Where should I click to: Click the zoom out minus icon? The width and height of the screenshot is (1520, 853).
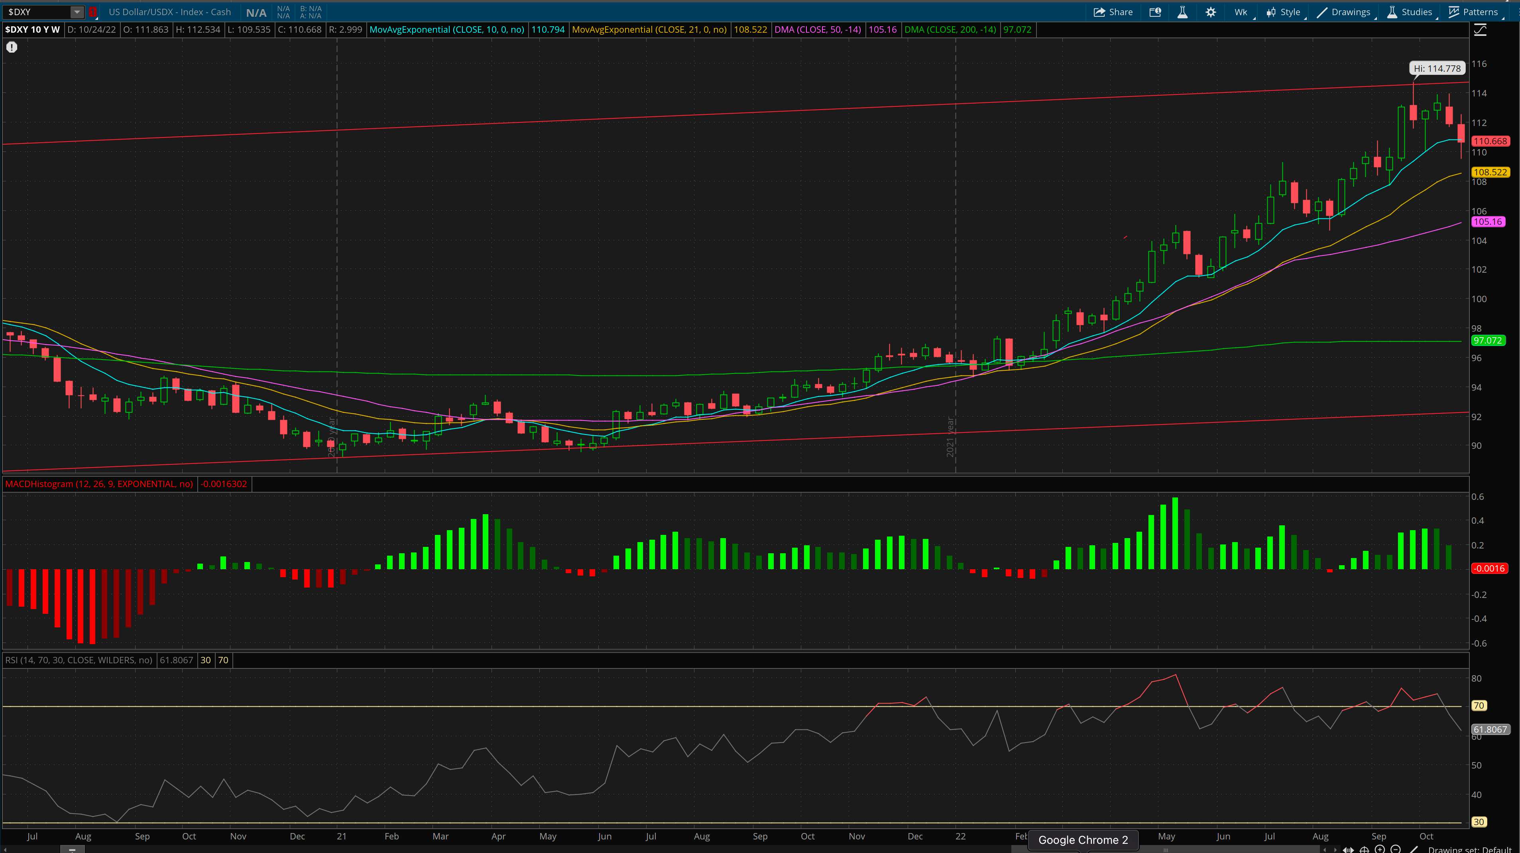[x=1396, y=849]
